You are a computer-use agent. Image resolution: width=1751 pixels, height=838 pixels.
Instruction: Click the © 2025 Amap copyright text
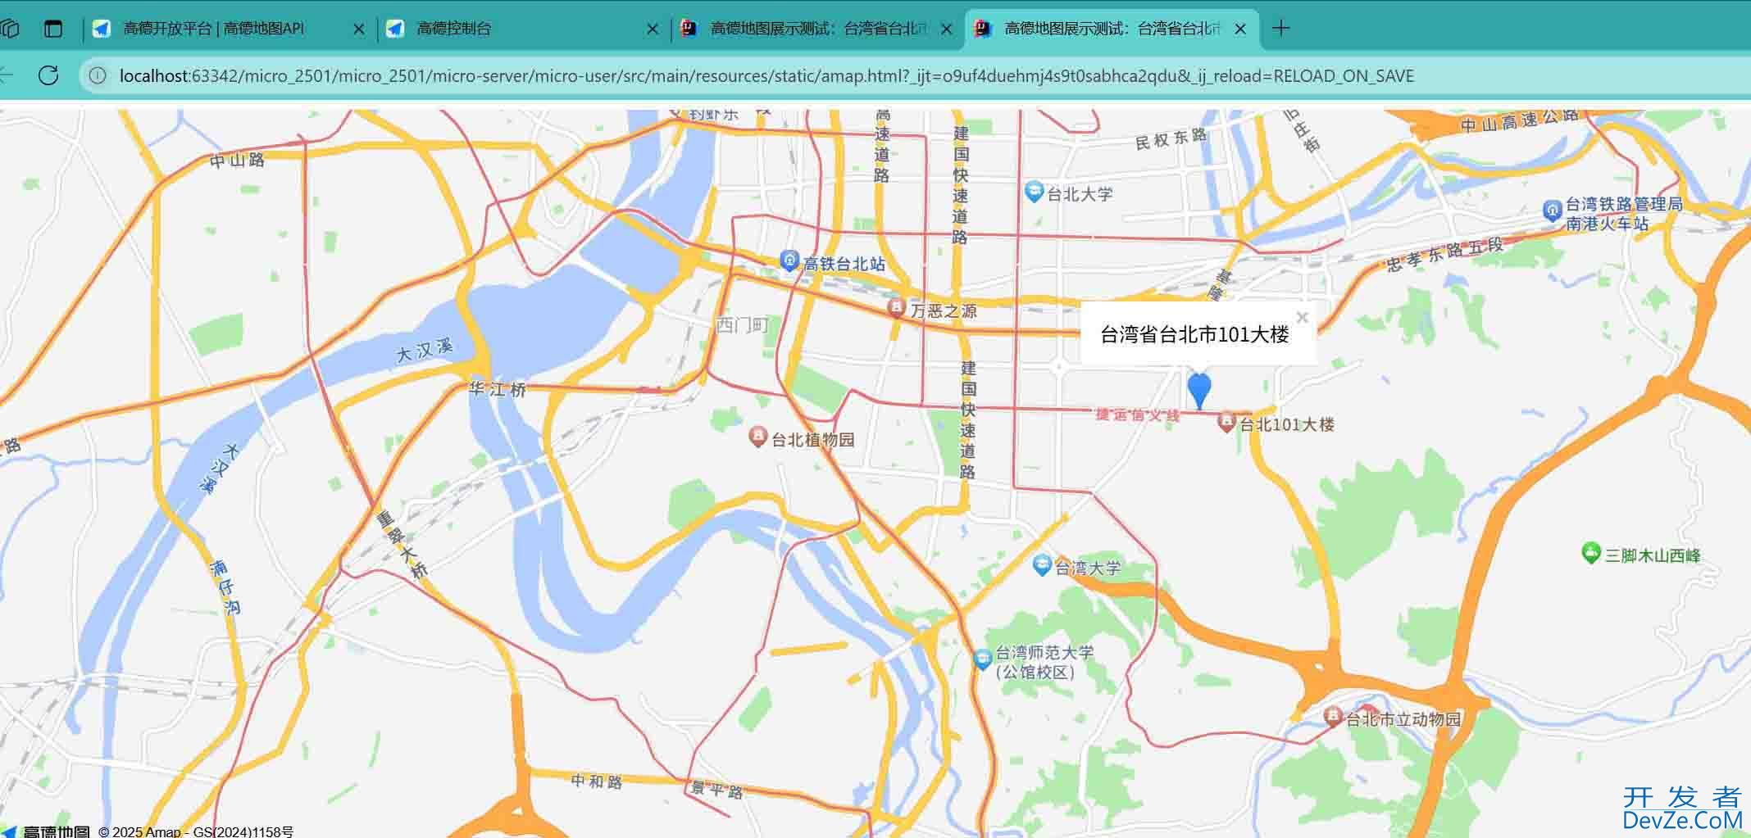196,831
